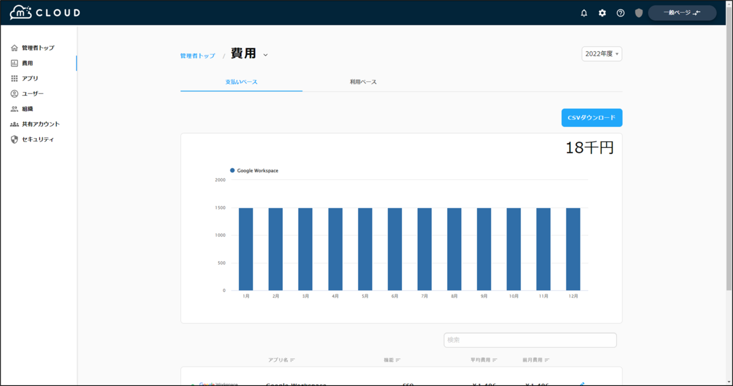Viewport: 733px width, 386px height.
Task: Select the 支払いベース tab
Action: click(241, 82)
